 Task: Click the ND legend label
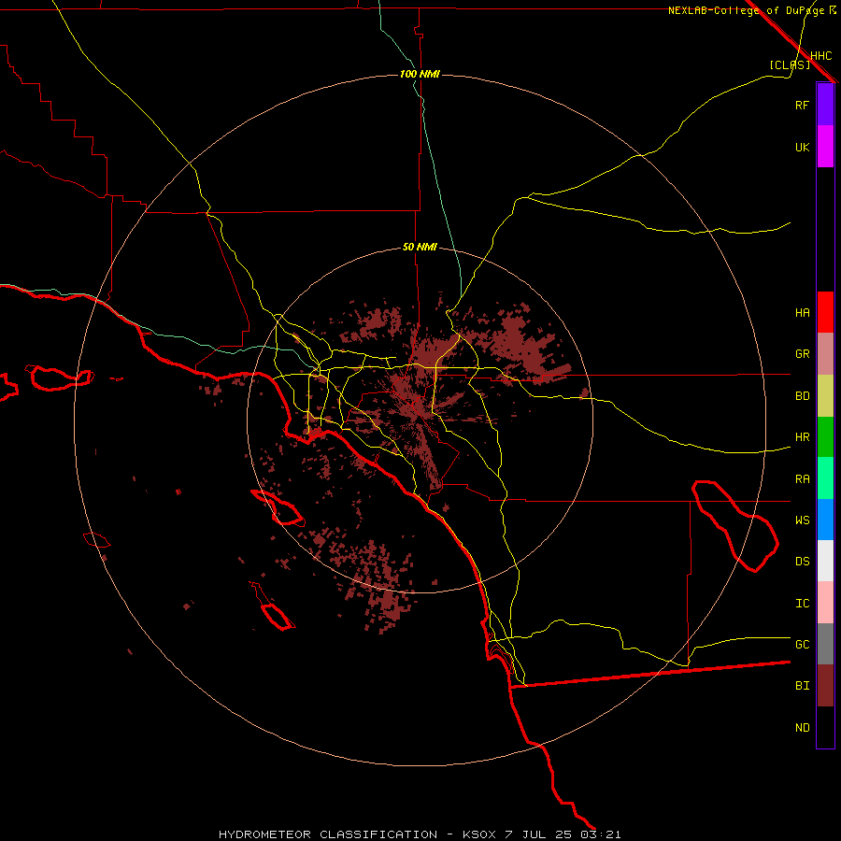coord(802,728)
